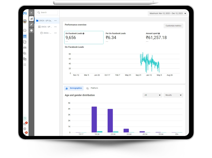This screenshot has height=158, width=212.
Task: Click the Customize metrics button
Action: (x=173, y=26)
